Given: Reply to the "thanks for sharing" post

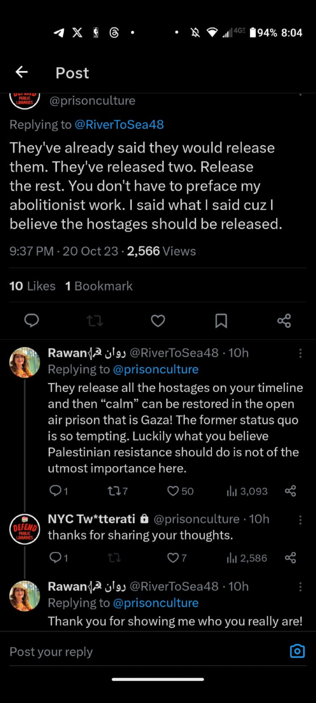Looking at the screenshot, I should [x=55, y=557].
